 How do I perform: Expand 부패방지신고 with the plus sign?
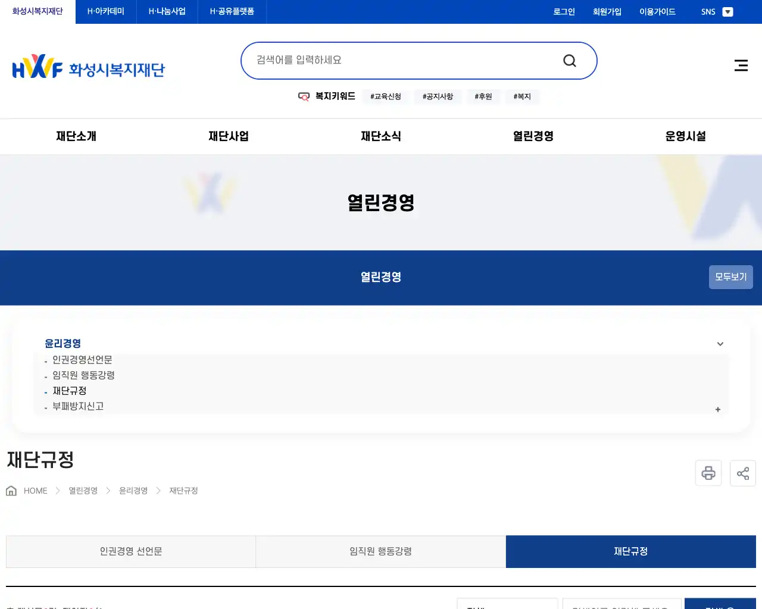pos(717,409)
